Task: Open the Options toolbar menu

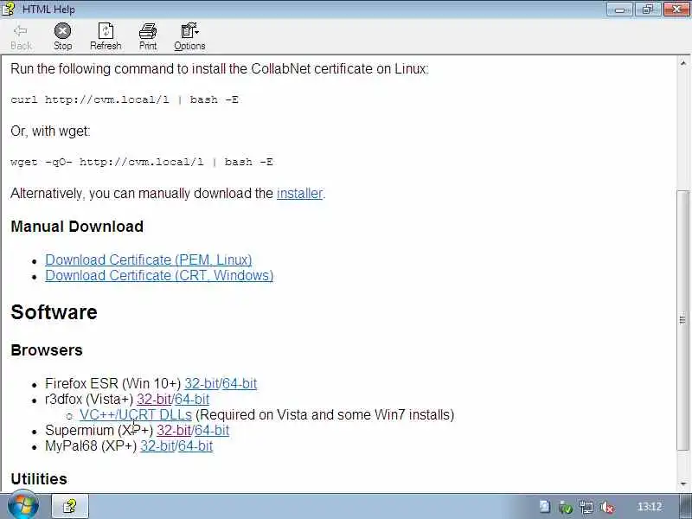Action: click(189, 36)
